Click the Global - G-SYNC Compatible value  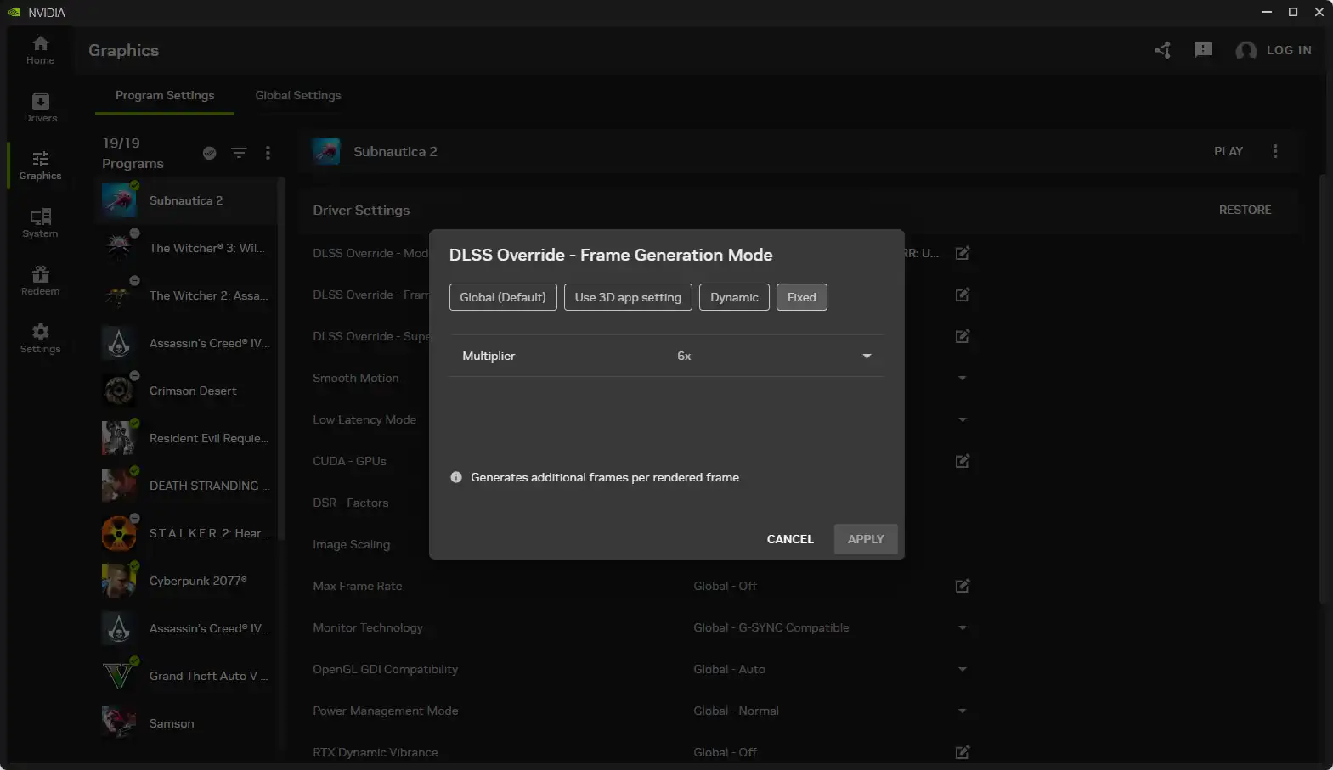coord(771,627)
